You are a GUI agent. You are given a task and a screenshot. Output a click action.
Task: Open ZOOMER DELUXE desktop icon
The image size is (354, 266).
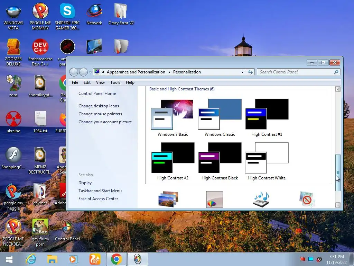tap(13, 53)
